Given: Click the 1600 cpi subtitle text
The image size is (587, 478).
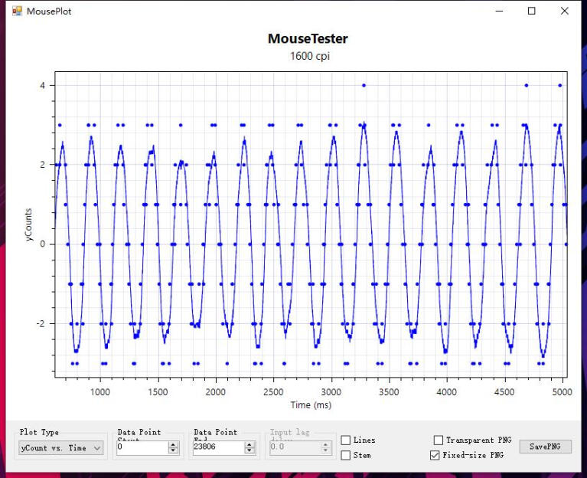Looking at the screenshot, I should pos(309,56).
